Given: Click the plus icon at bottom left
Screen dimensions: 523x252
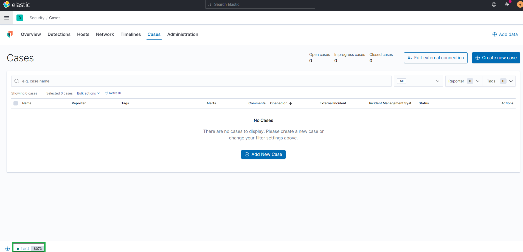Looking at the screenshot, I should click(x=7, y=249).
